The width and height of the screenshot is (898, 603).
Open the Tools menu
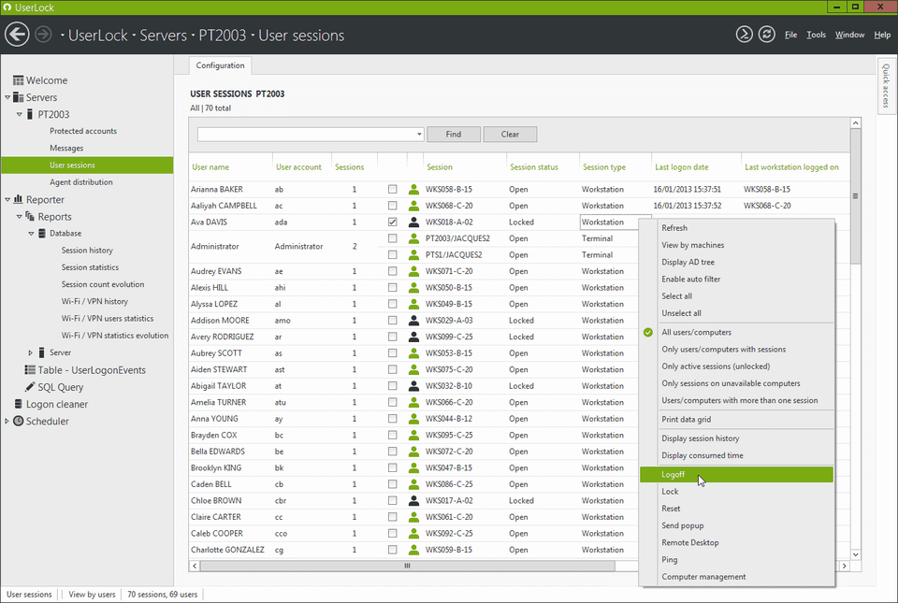(816, 34)
